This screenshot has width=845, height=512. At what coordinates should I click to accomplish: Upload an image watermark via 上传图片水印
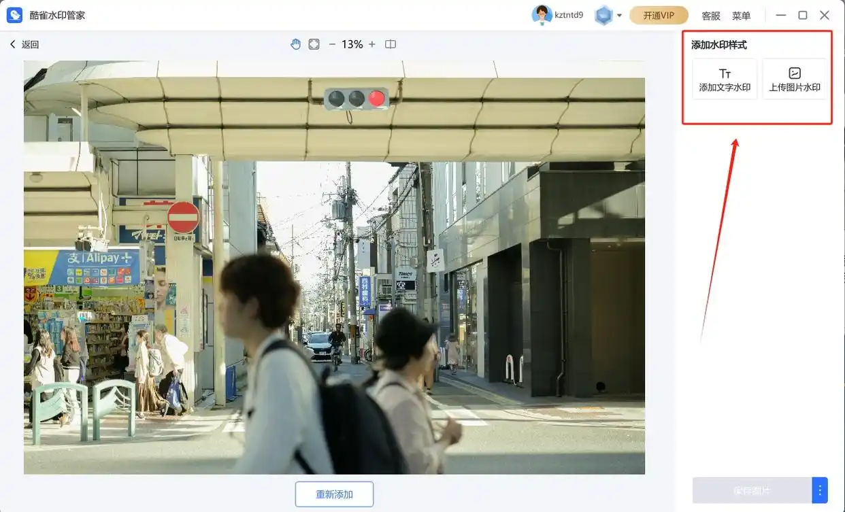795,79
